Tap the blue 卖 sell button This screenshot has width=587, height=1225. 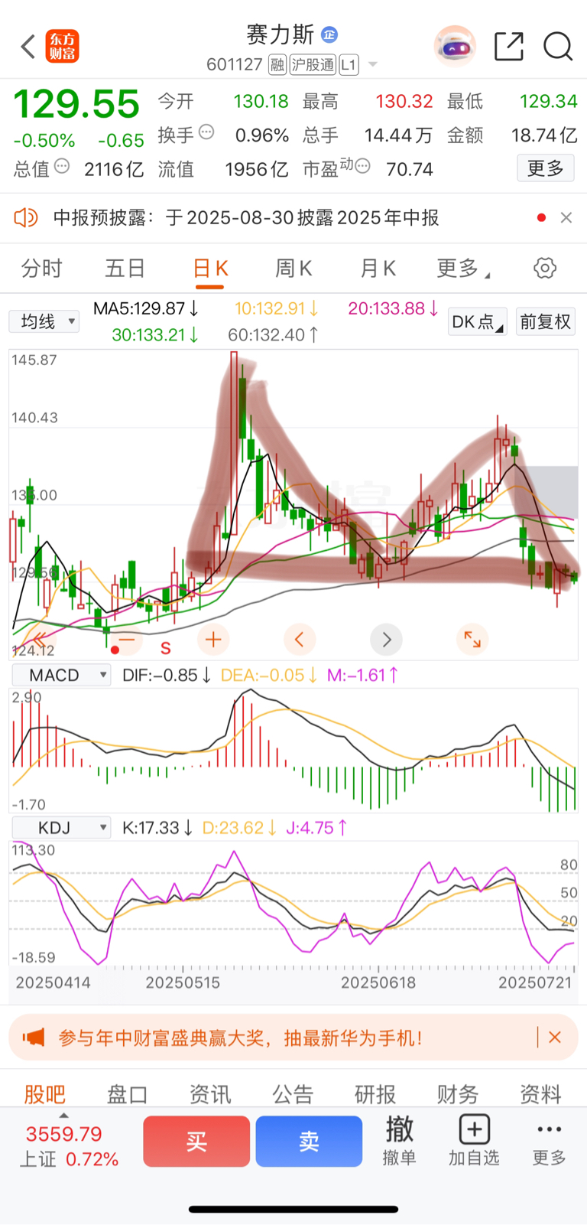tap(309, 1141)
